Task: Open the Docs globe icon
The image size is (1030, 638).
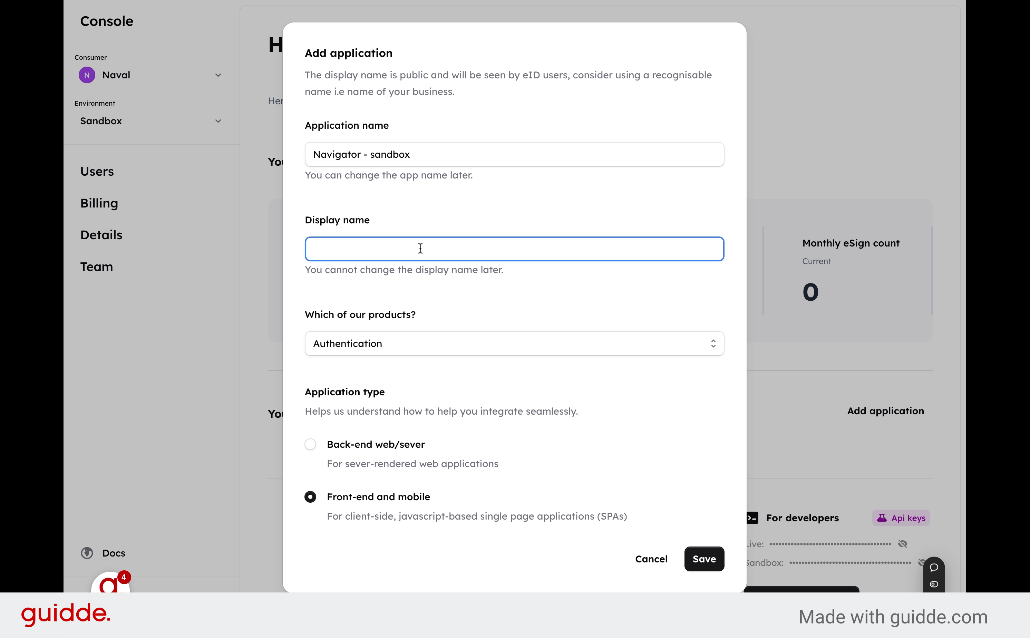Action: tap(87, 553)
